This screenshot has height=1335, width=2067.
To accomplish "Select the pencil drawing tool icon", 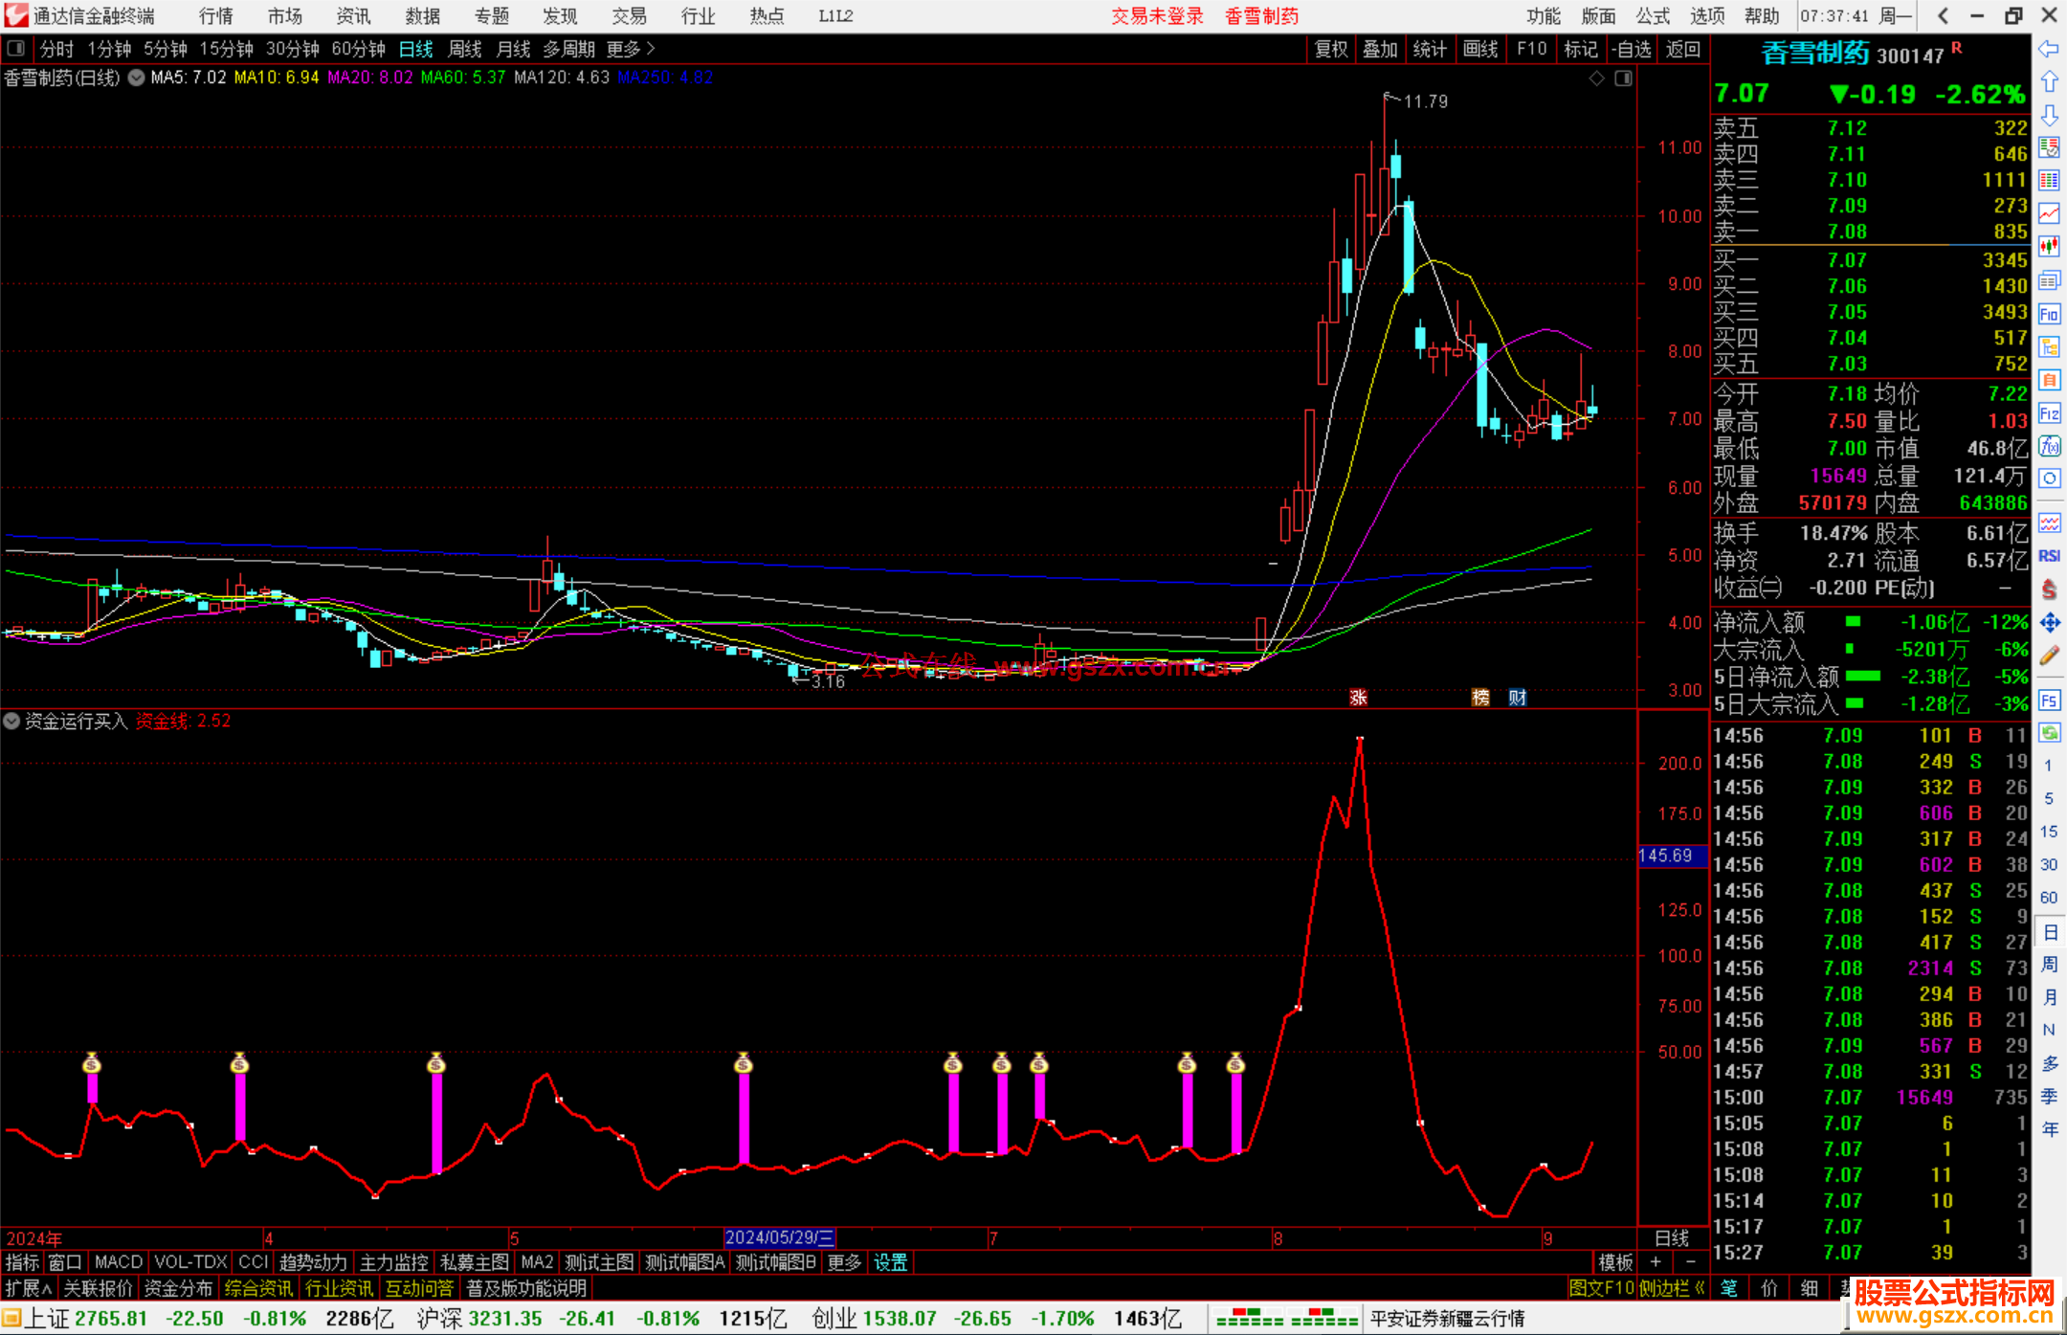I will (2049, 656).
